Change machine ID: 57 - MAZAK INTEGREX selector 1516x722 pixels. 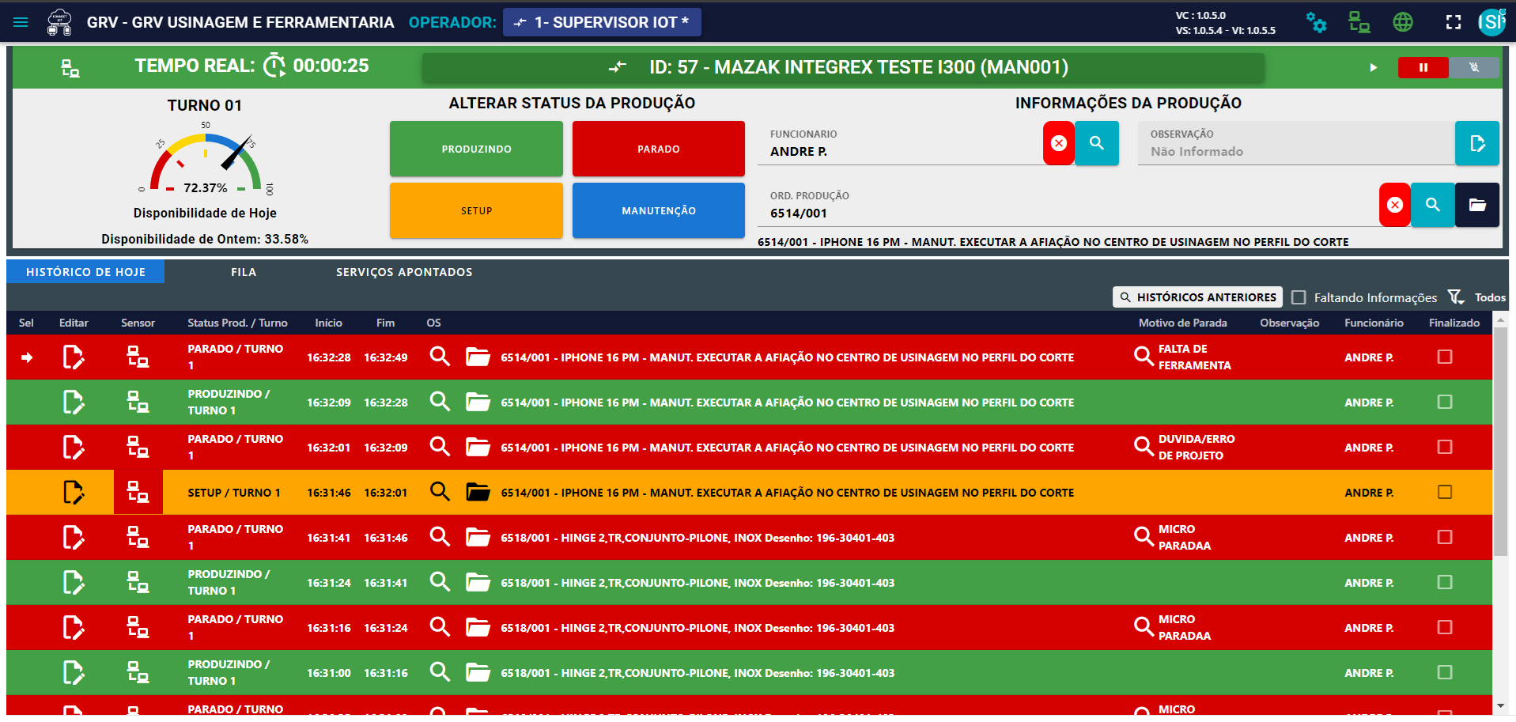843,67
